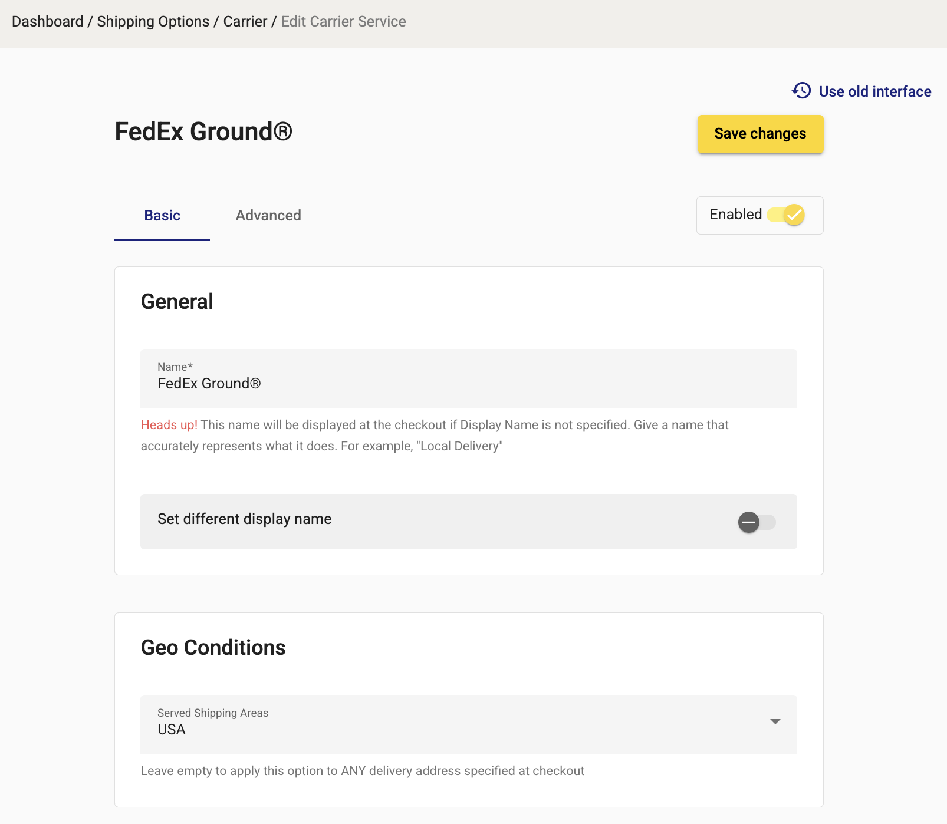The height and width of the screenshot is (824, 947).
Task: Save changes to the carrier service
Action: (760, 134)
